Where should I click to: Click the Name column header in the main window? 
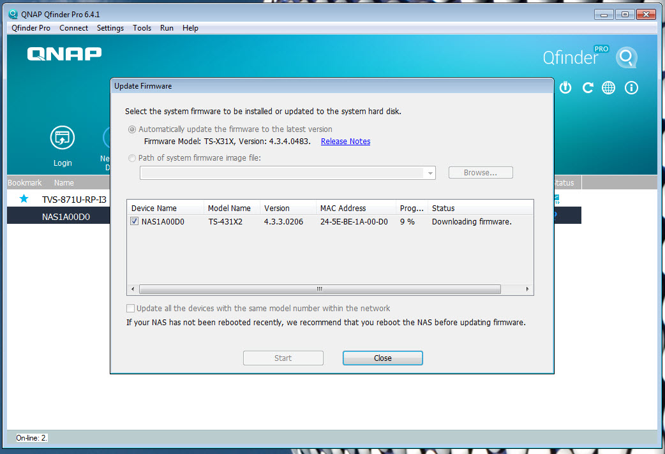tap(64, 183)
